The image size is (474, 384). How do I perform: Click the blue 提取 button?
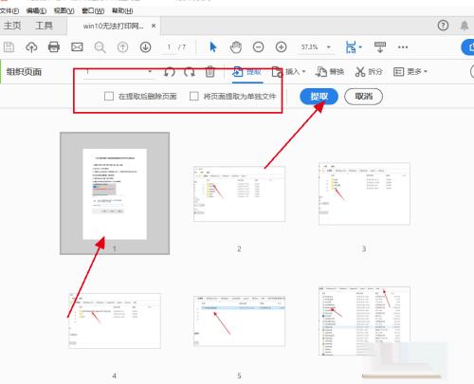click(319, 97)
